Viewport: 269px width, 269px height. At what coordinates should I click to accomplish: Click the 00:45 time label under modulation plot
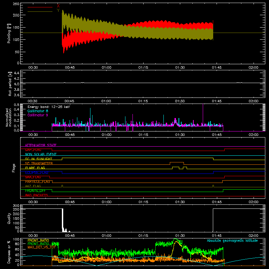coord(70,135)
